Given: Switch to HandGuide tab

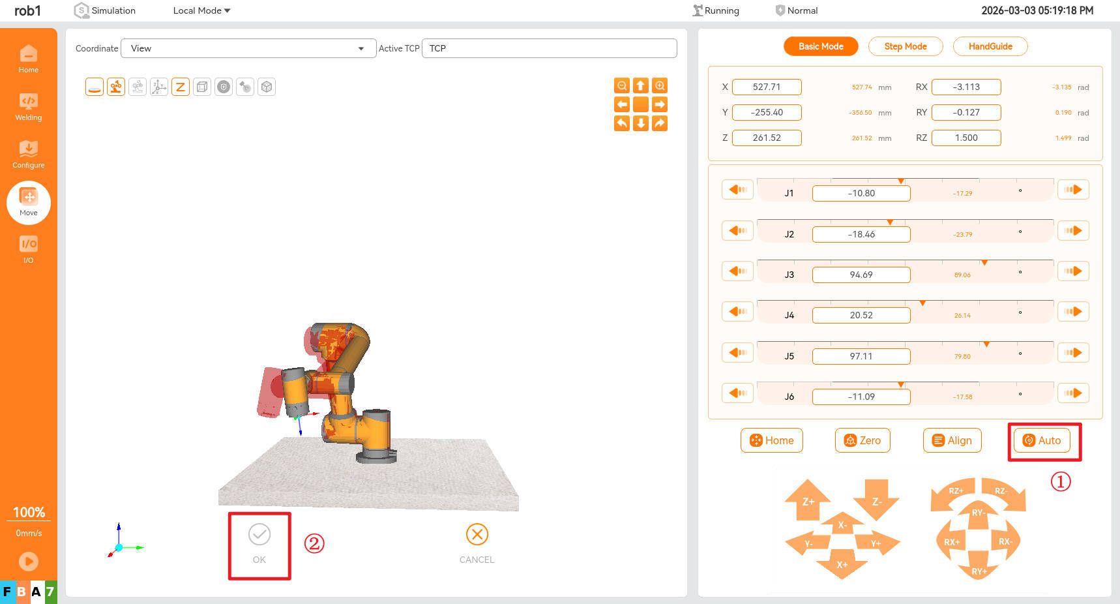Looking at the screenshot, I should click(x=990, y=46).
